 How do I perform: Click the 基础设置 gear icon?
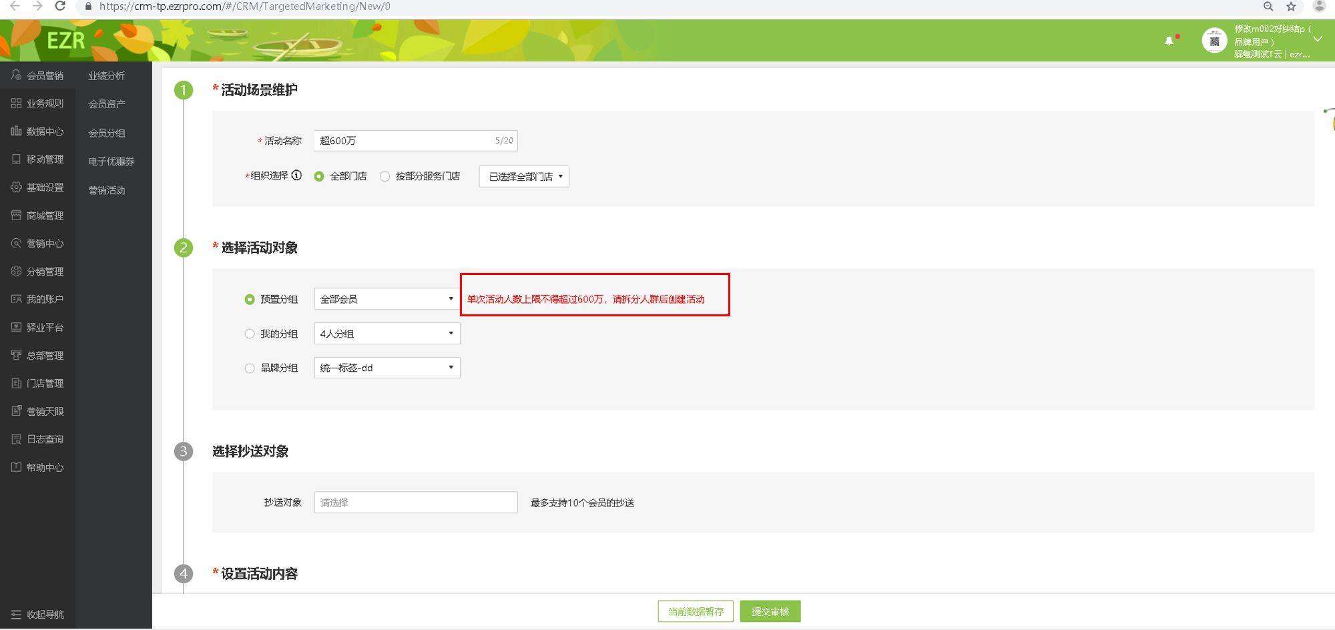pos(16,188)
